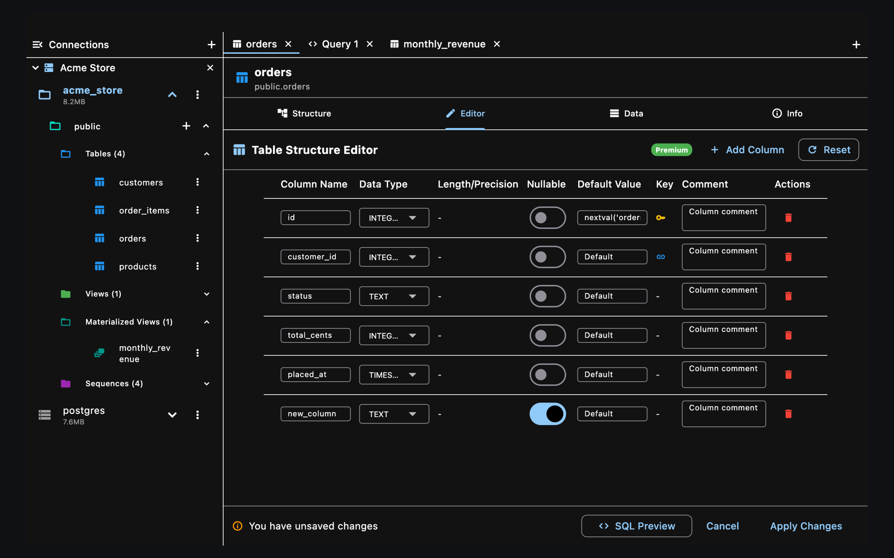
Task: Delete the id column
Action: click(788, 218)
